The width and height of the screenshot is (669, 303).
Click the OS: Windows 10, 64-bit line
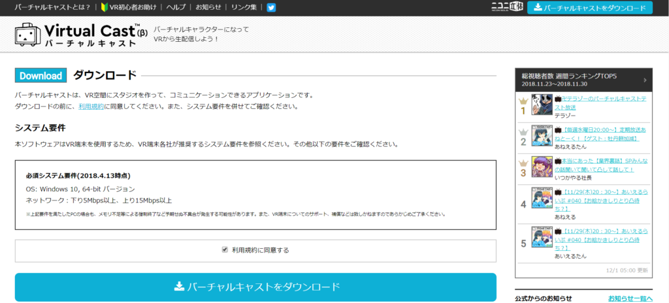pyautogui.click(x=80, y=189)
